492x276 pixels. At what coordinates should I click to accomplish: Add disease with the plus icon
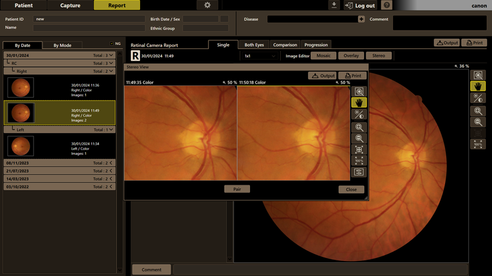361,19
